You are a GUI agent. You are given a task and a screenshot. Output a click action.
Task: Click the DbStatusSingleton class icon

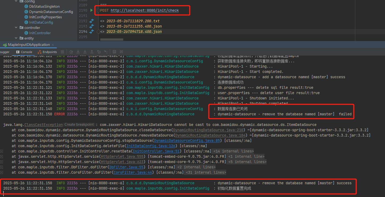point(26,6)
